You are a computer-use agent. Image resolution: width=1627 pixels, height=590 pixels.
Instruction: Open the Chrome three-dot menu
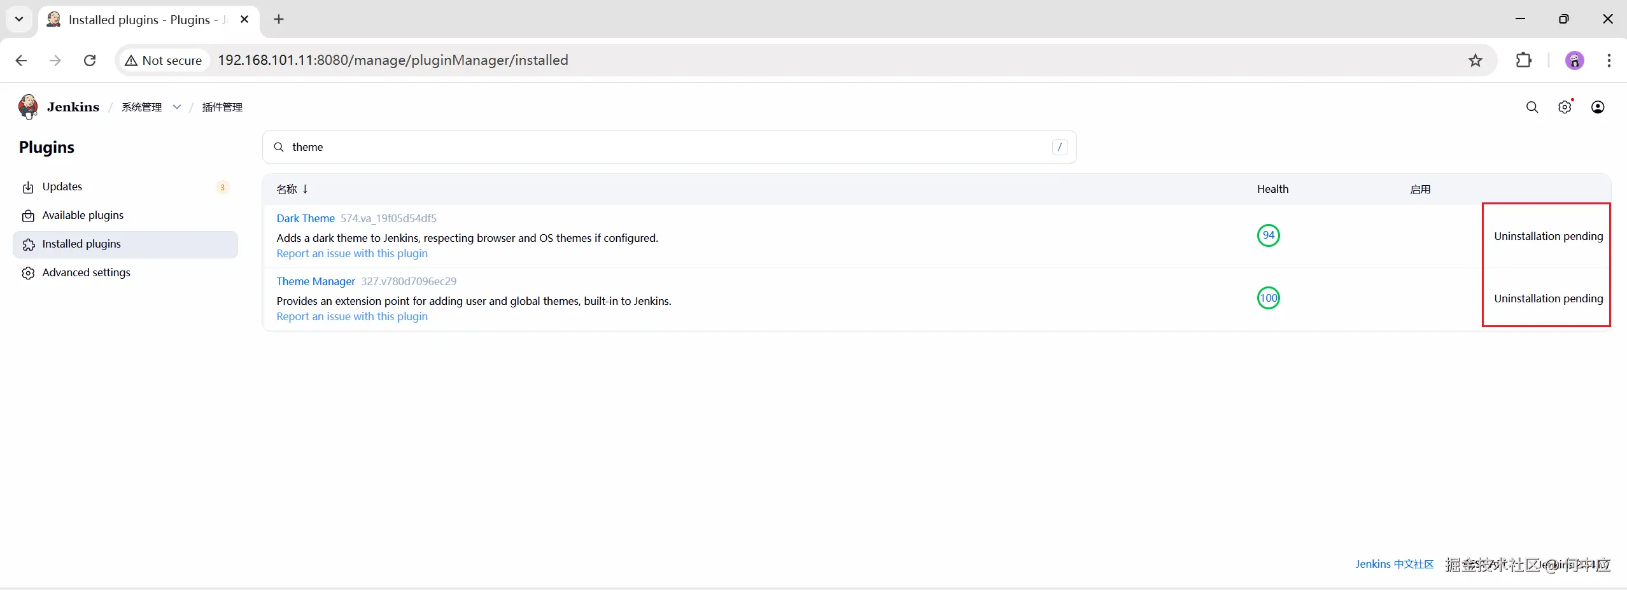tap(1609, 60)
